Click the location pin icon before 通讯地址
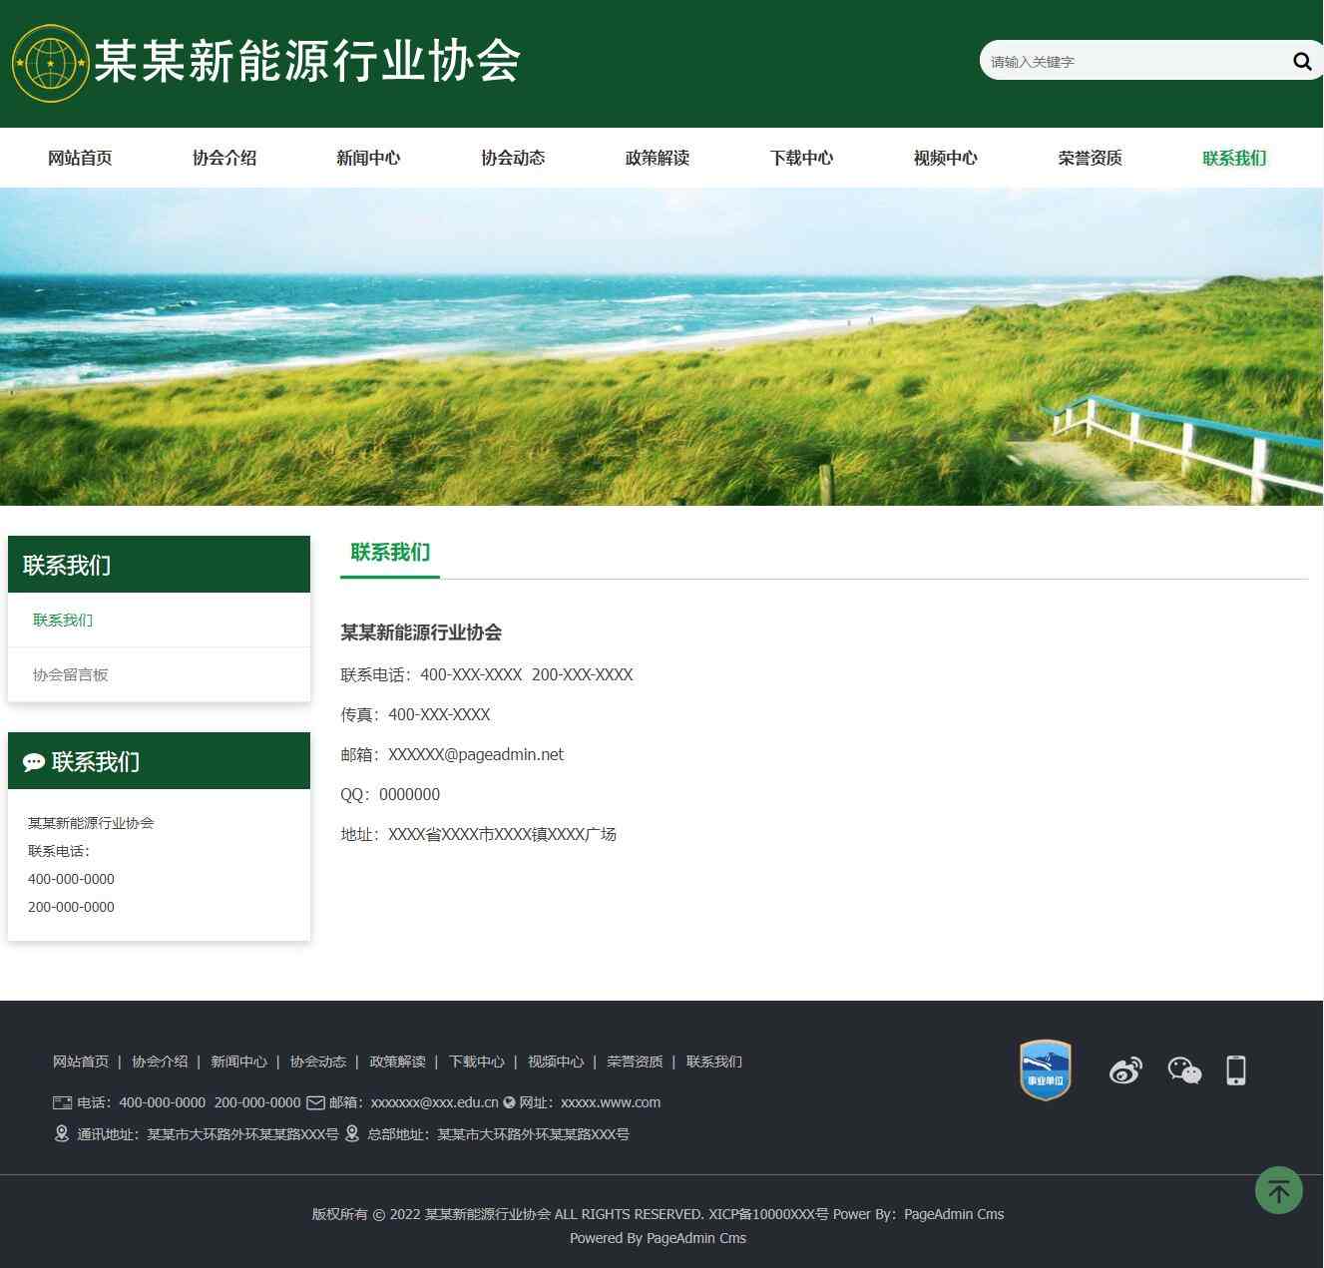Viewport: 1324px width, 1268px height. click(62, 1134)
